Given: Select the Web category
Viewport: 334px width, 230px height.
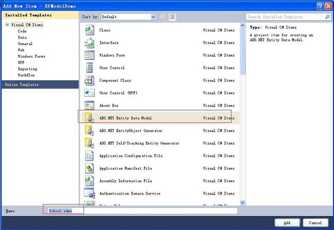Looking at the screenshot, I should tap(21, 50).
